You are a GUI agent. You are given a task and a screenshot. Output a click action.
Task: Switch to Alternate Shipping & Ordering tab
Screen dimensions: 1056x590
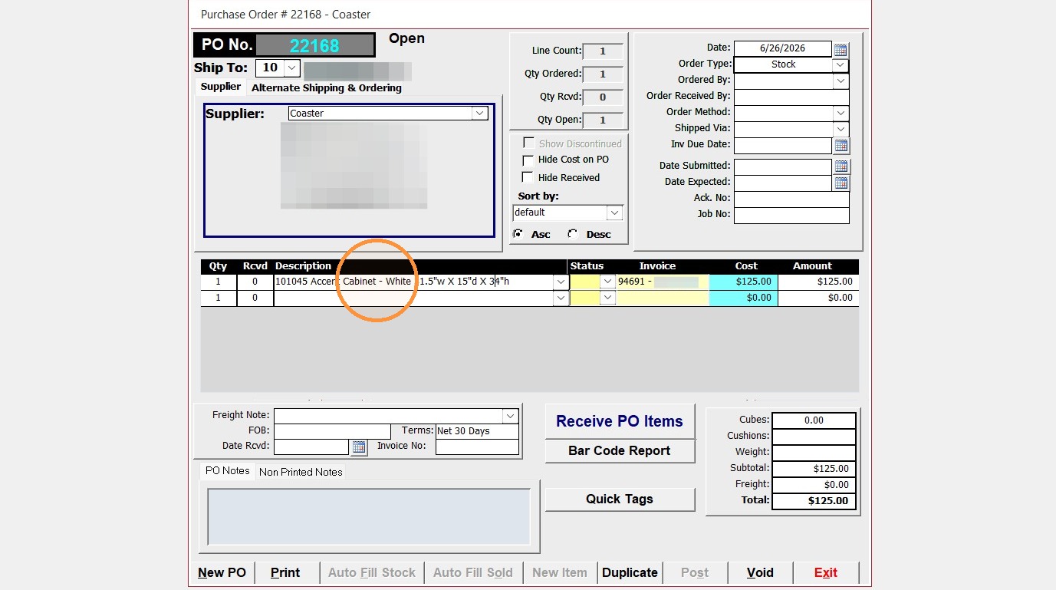coord(327,87)
